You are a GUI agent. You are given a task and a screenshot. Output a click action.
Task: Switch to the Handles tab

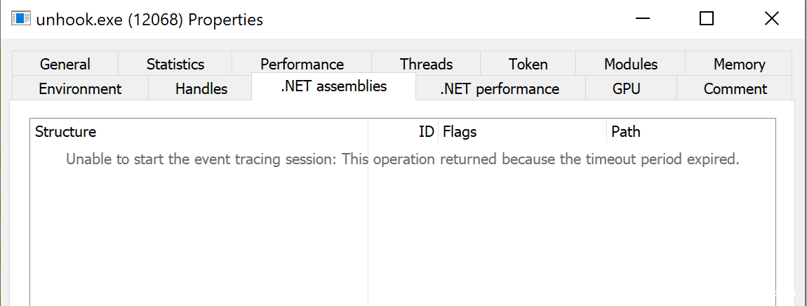201,88
